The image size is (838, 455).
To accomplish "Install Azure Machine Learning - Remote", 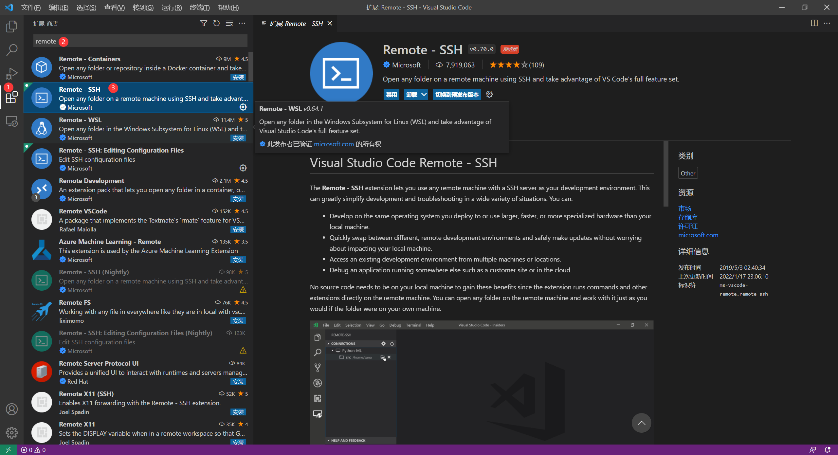I will tap(238, 260).
